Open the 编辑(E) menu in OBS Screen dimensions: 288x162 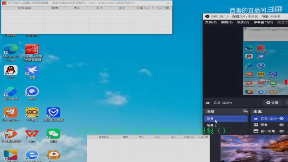[227, 22]
